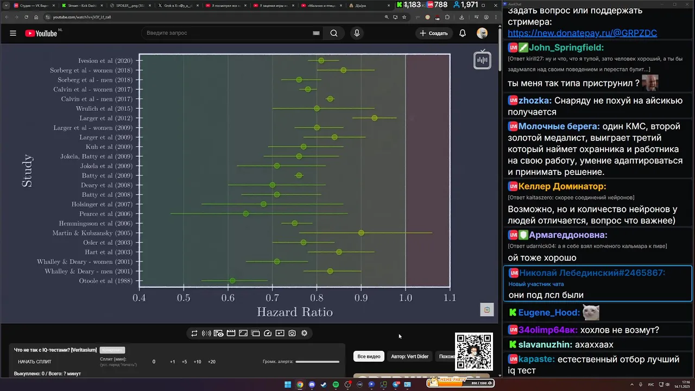Click the +20 split minutes button
695x391 pixels.
click(211, 362)
